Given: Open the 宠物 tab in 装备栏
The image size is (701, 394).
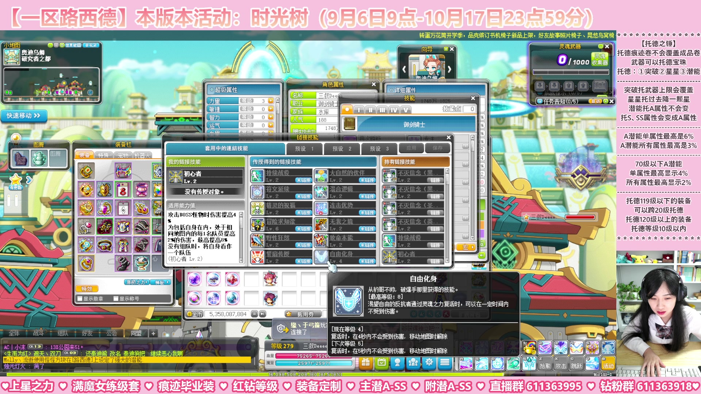Looking at the screenshot, I should click(123, 155).
